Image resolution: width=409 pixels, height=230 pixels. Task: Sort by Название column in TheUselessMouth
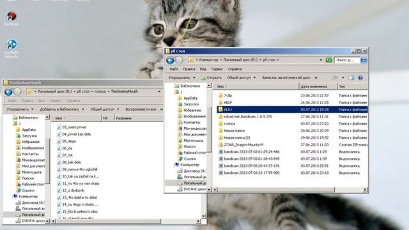tap(139, 118)
